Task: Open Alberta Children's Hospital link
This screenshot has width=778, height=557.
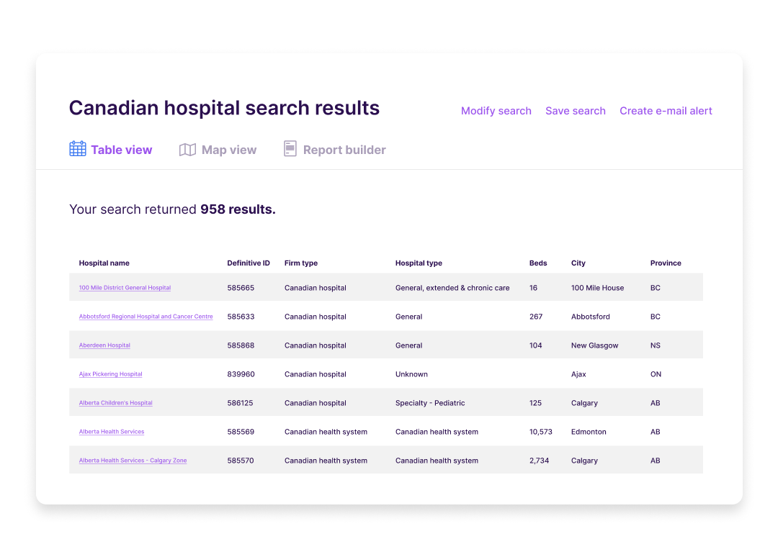Action: 115,403
